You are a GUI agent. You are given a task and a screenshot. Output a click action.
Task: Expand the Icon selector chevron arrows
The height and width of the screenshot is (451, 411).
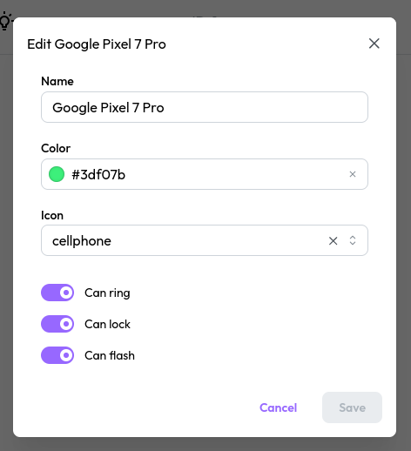point(353,240)
